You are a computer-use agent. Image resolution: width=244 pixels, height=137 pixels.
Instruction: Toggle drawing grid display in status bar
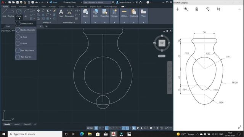click(x=96, y=128)
